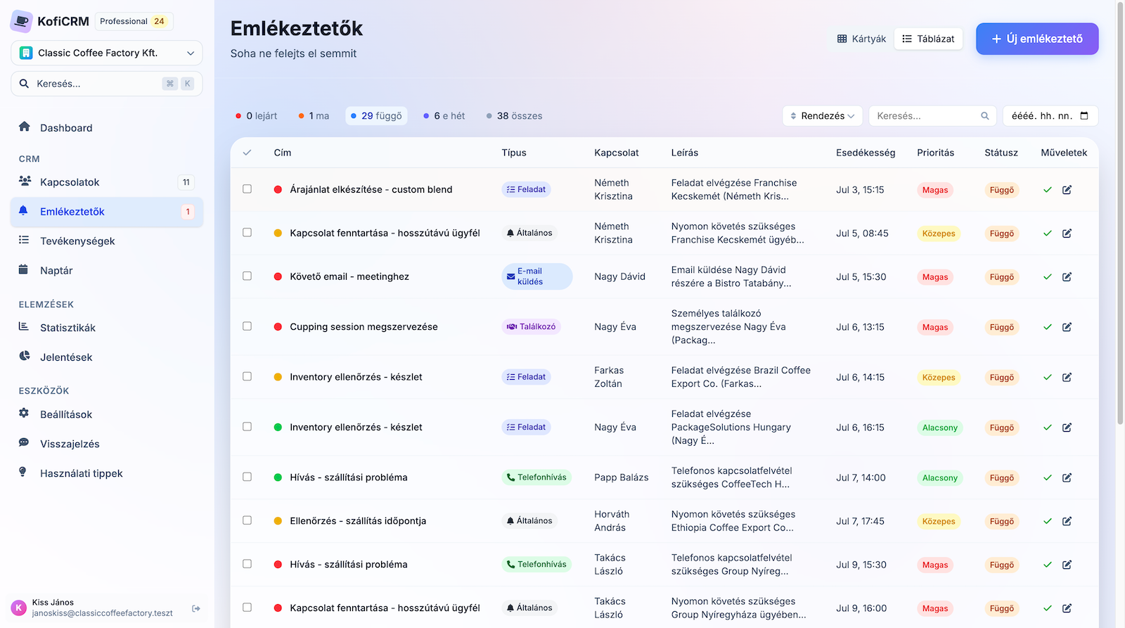Open Dashboard in the sidebar
This screenshot has width=1125, height=628.
(107, 128)
